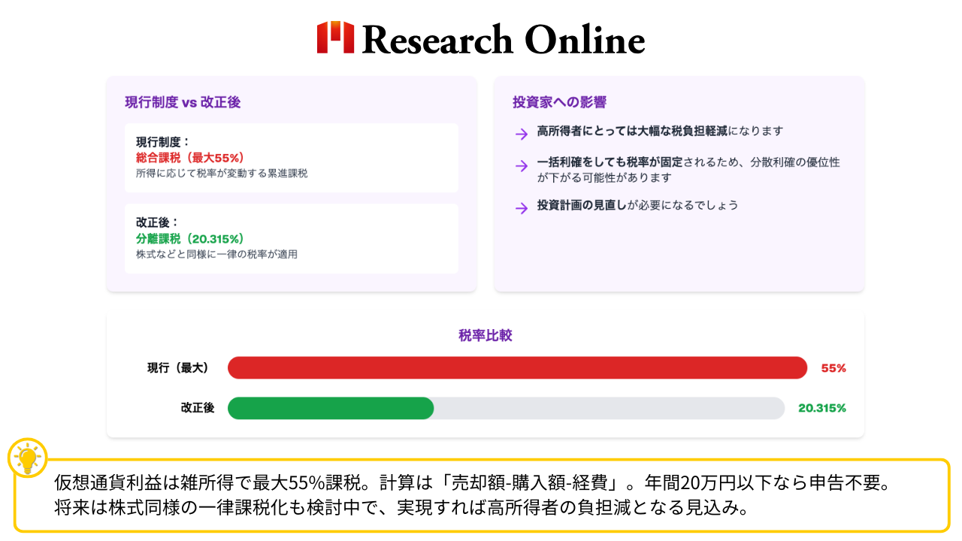The width and height of the screenshot is (962, 541).
Task: Click 一括利確をしても税率が固定される bullet text
Action: (688, 170)
